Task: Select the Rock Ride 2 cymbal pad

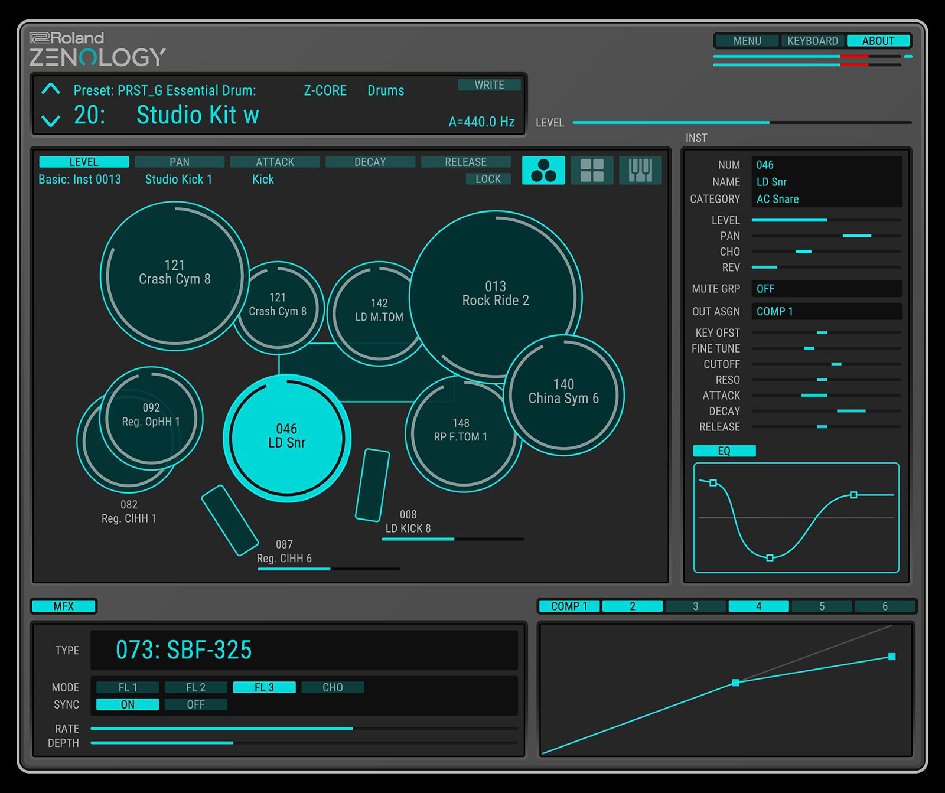Action: (x=495, y=293)
